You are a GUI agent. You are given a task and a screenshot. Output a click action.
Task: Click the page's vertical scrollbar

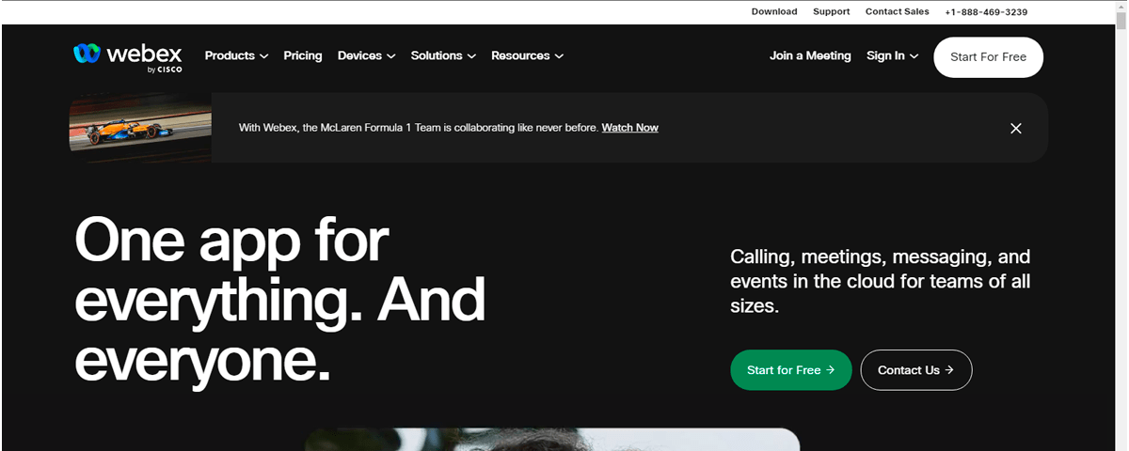[x=1121, y=225]
